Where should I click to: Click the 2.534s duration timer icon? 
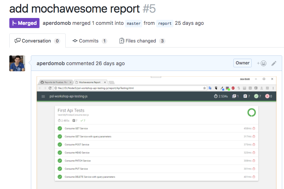point(215,96)
